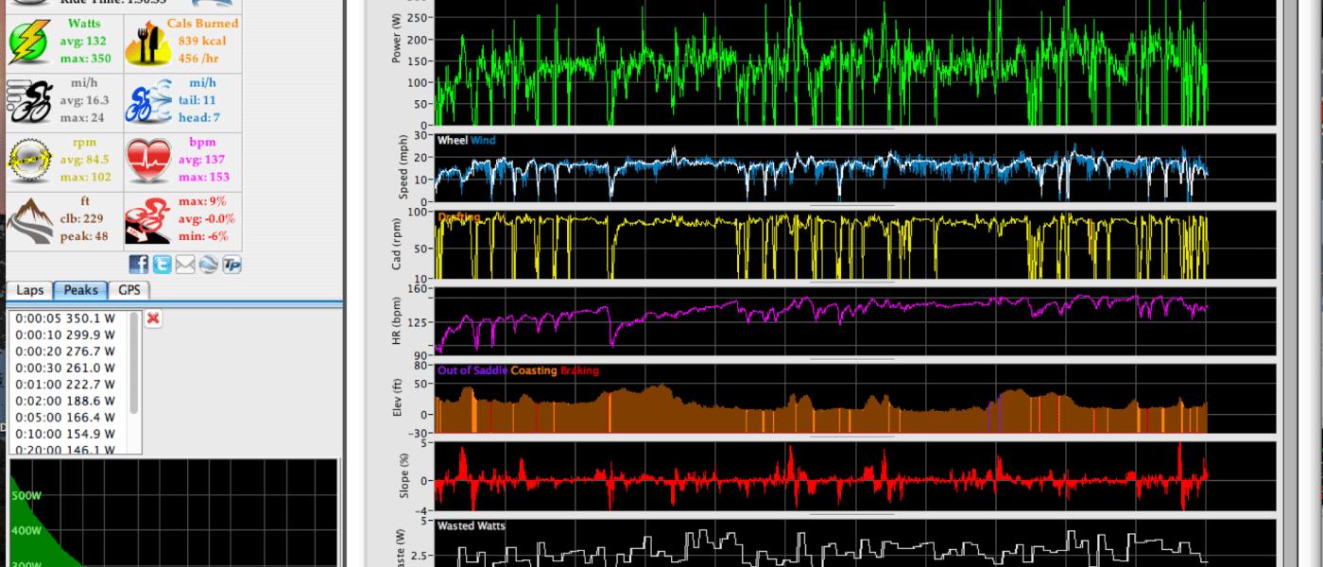Open the GPS tab
The height and width of the screenshot is (567, 1323).
tap(129, 290)
